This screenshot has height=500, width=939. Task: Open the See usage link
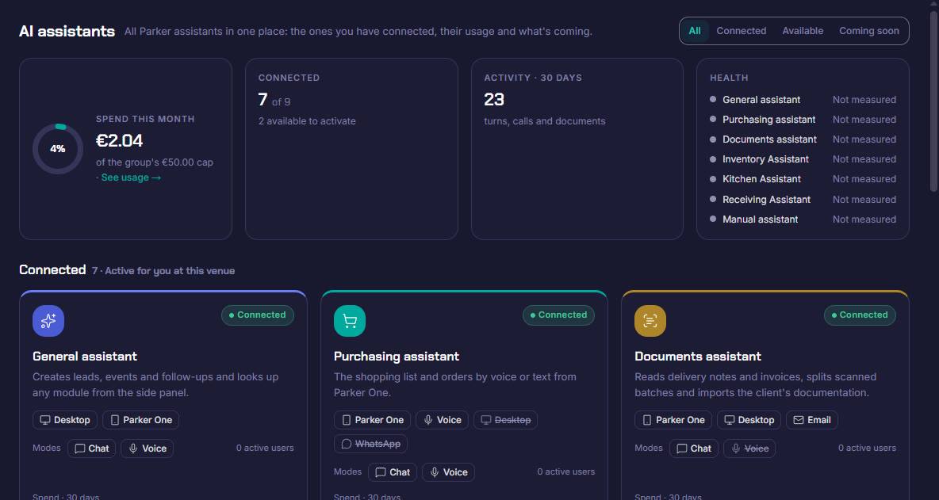point(131,177)
